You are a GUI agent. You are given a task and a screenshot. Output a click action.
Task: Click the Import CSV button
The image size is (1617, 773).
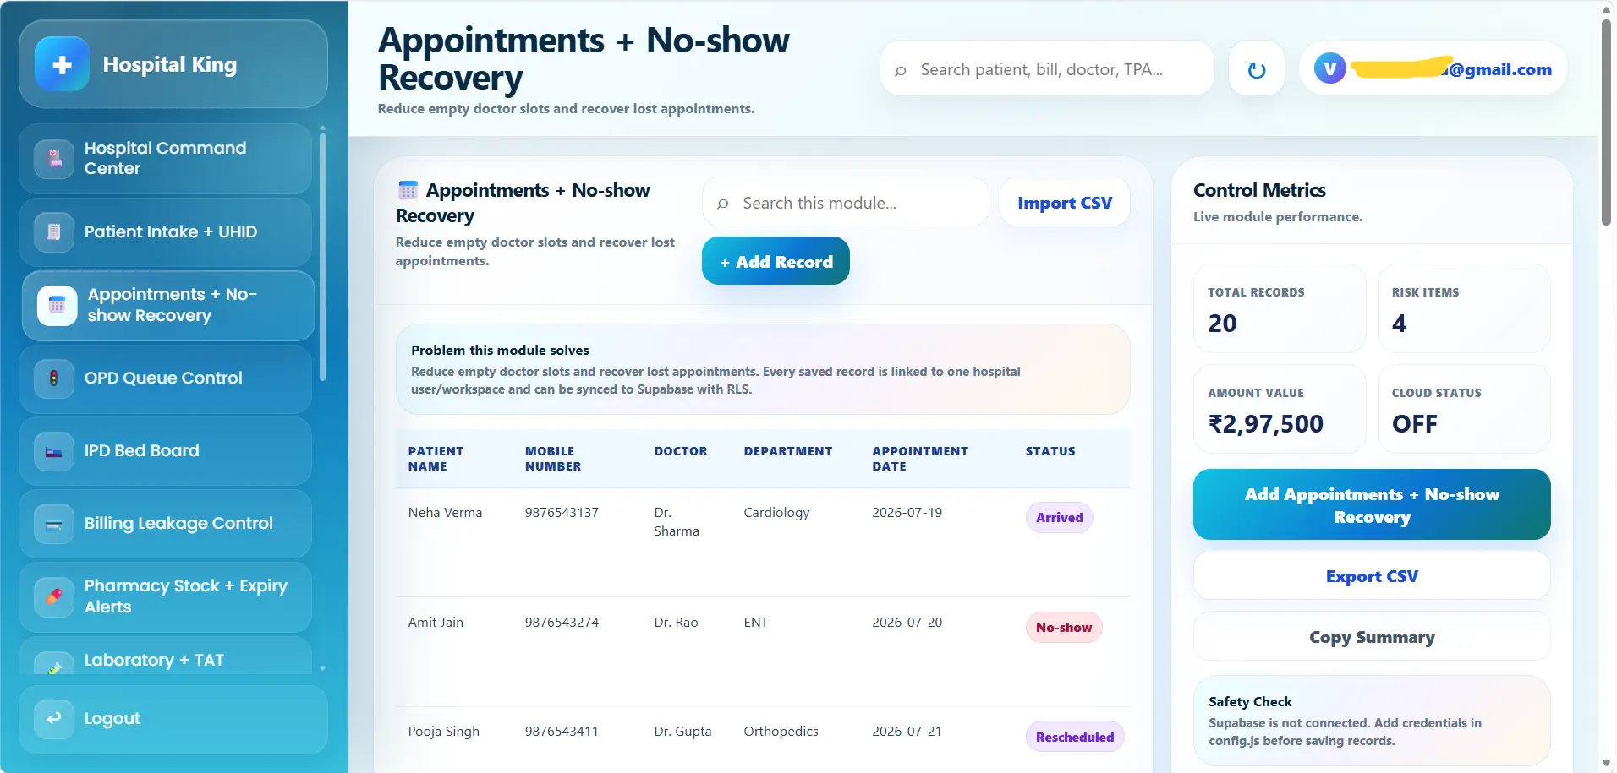click(x=1065, y=203)
